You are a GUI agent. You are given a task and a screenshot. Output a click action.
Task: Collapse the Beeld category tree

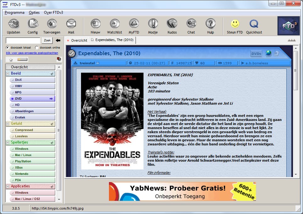coord(8,74)
